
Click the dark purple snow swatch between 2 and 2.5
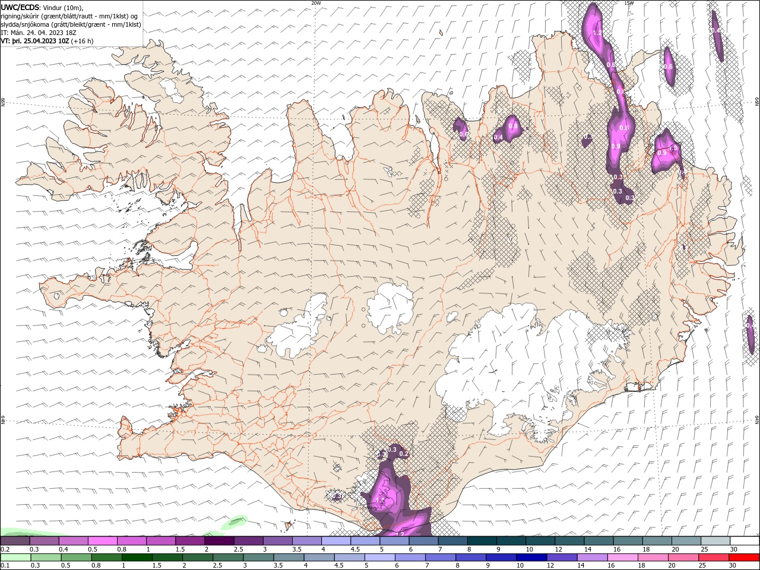coord(219,541)
